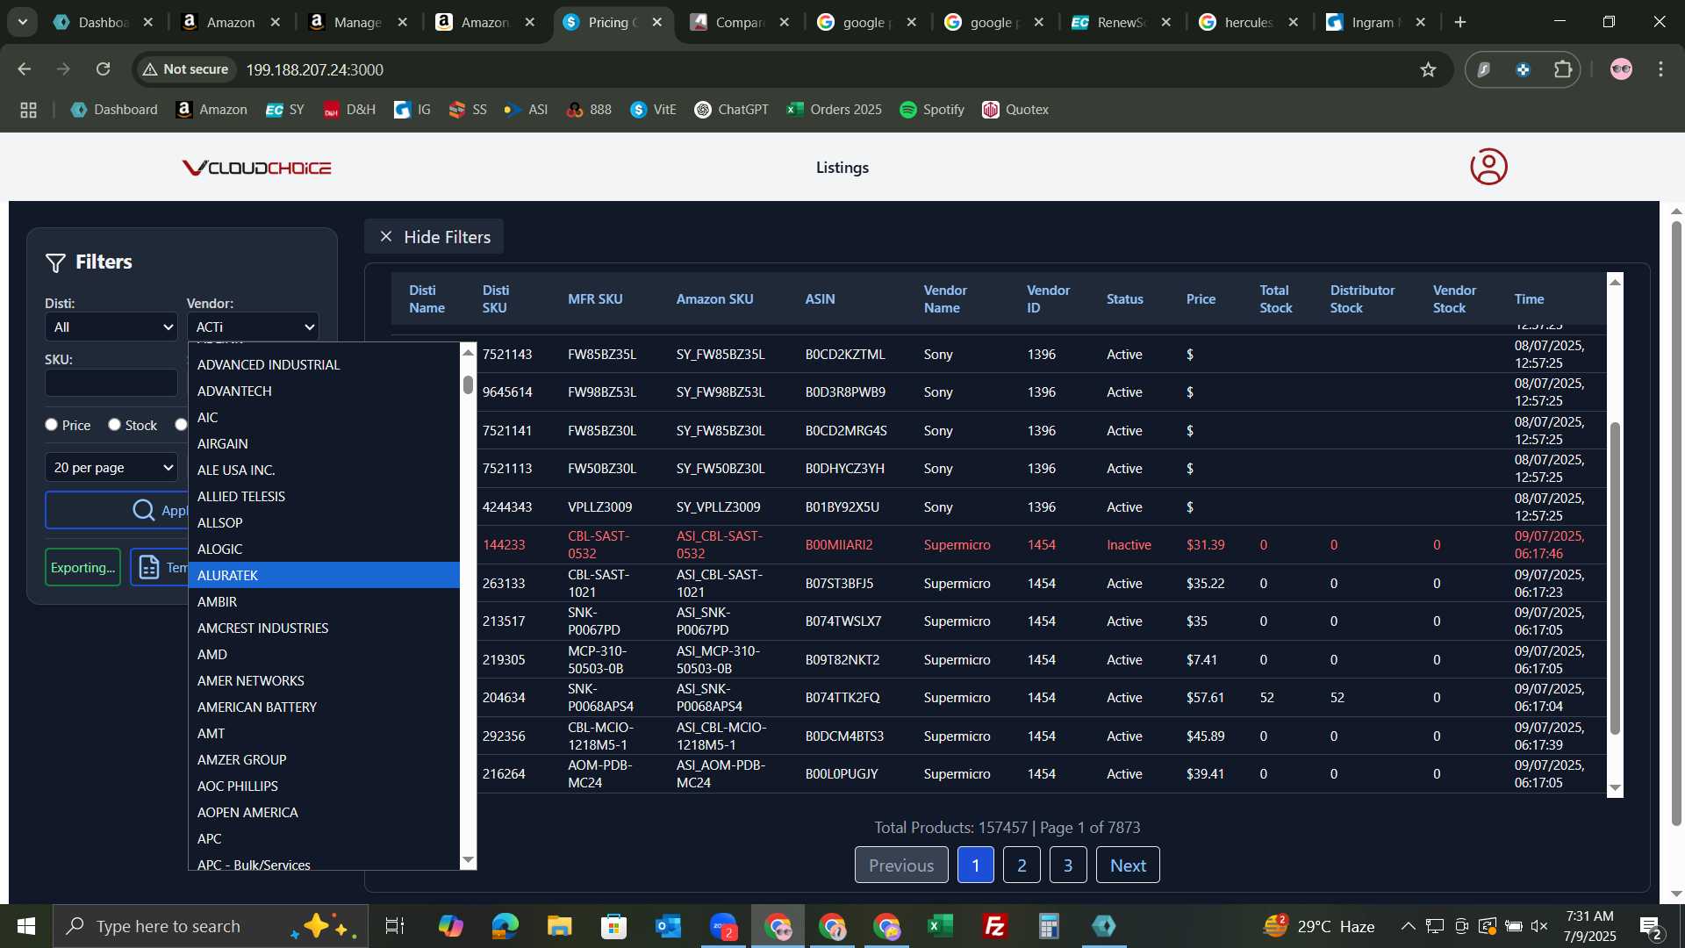Launch File Explorer from taskbar
Screen dimensions: 1685x948
tap(559, 926)
